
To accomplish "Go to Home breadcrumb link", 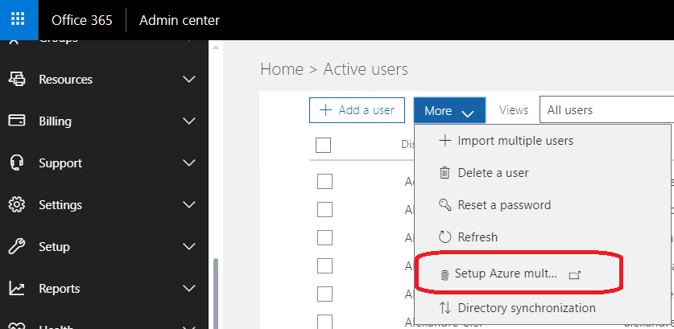I will [282, 70].
